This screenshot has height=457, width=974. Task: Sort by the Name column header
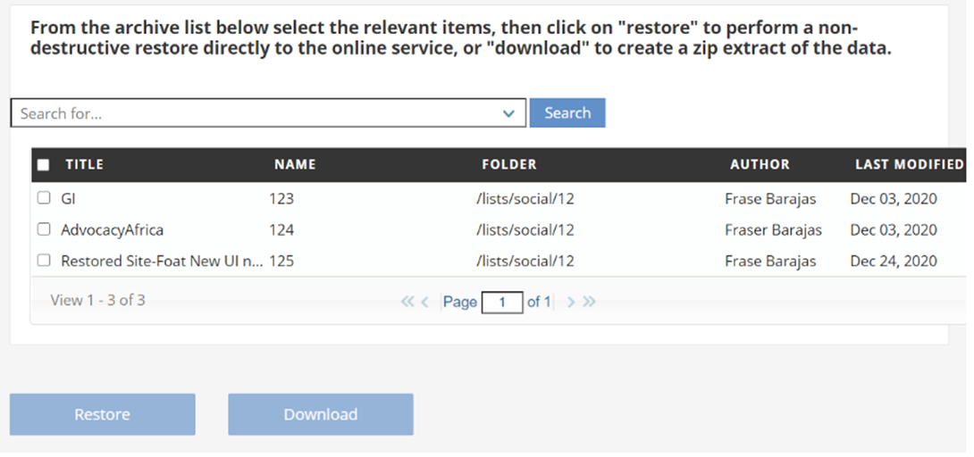tap(295, 165)
